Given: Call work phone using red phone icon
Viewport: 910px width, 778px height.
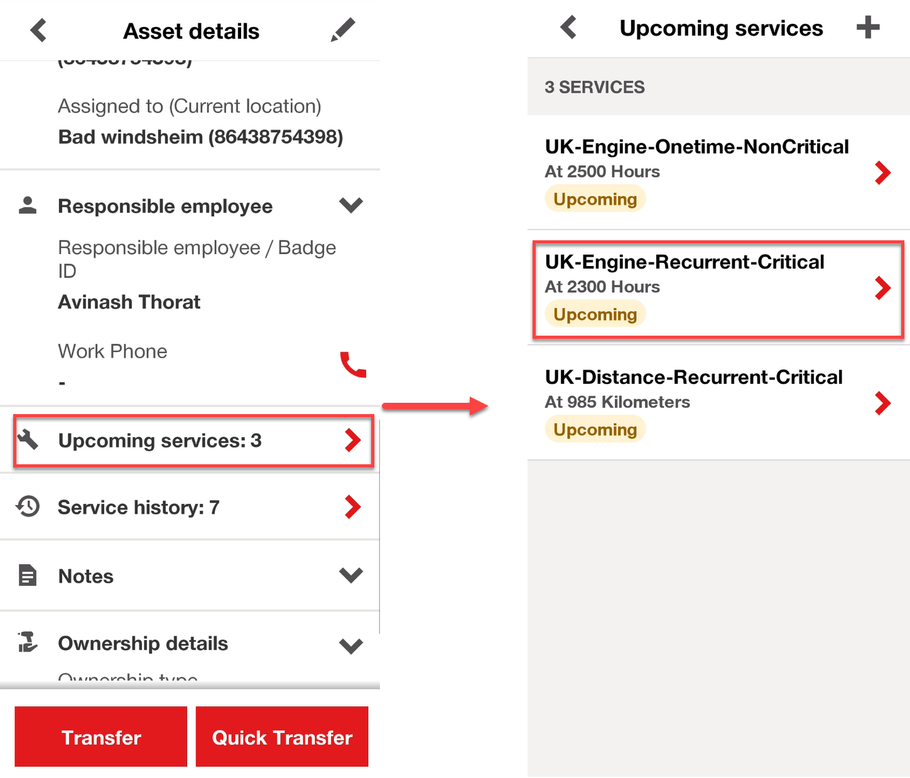Looking at the screenshot, I should point(353,365).
